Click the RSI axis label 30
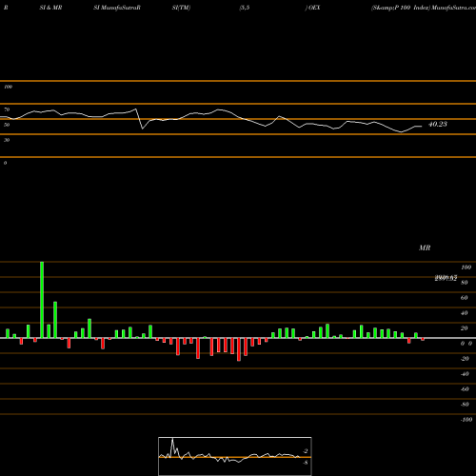The width and height of the screenshot is (476, 476). tap(7, 140)
